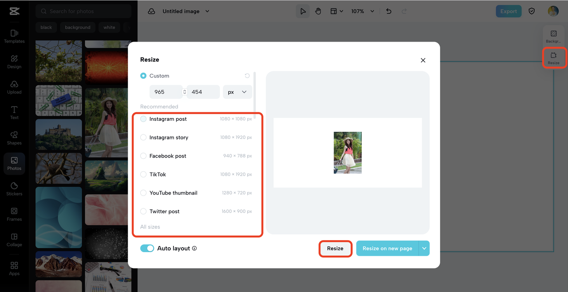Select the bird on branches thumbnail

[x=59, y=168]
